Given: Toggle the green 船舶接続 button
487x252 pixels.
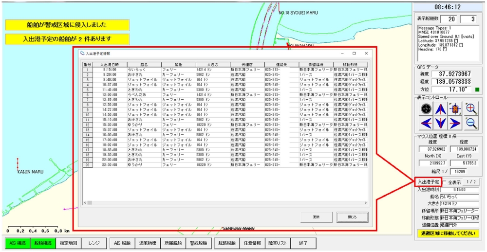Looking at the screenshot, I should 42,243.
